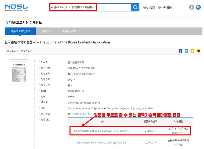Add journal to 즐겨찾기 favorites
Image resolution: width=204 pixels, height=149 pixels.
pos(26,51)
